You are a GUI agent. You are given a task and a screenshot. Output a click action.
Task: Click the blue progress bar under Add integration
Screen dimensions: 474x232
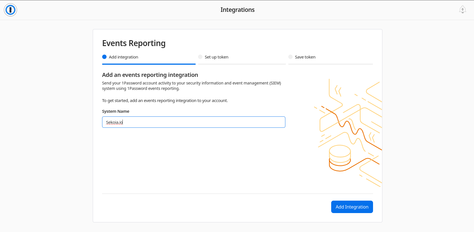[x=149, y=64]
